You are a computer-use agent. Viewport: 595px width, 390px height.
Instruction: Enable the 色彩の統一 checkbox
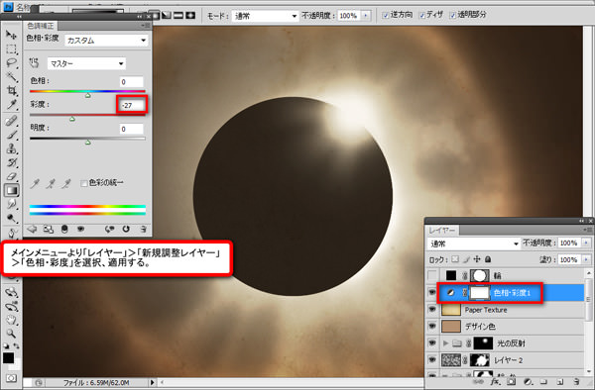click(84, 183)
